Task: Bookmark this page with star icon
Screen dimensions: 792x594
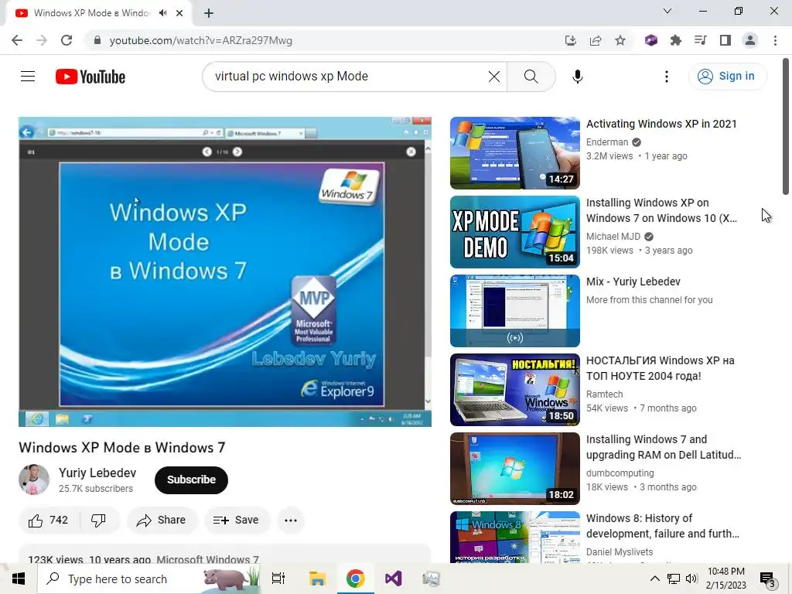Action: 620,40
